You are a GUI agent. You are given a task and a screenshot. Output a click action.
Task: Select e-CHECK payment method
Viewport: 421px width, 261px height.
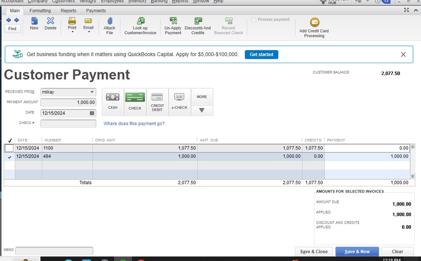[180, 102]
